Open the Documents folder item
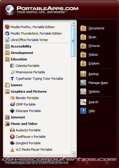The height and width of the screenshot is (168, 119). click(x=96, y=28)
